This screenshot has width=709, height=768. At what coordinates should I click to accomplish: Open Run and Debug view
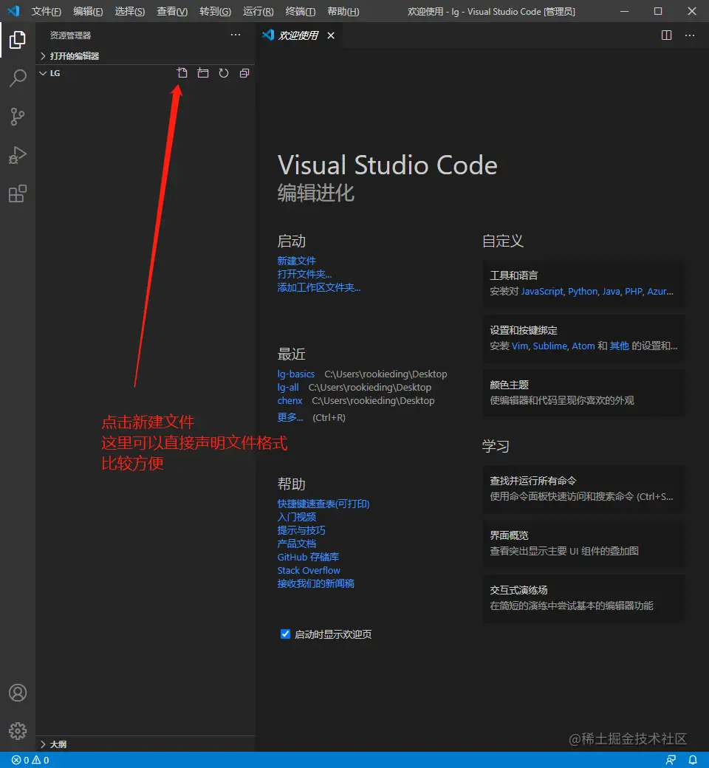coord(18,155)
